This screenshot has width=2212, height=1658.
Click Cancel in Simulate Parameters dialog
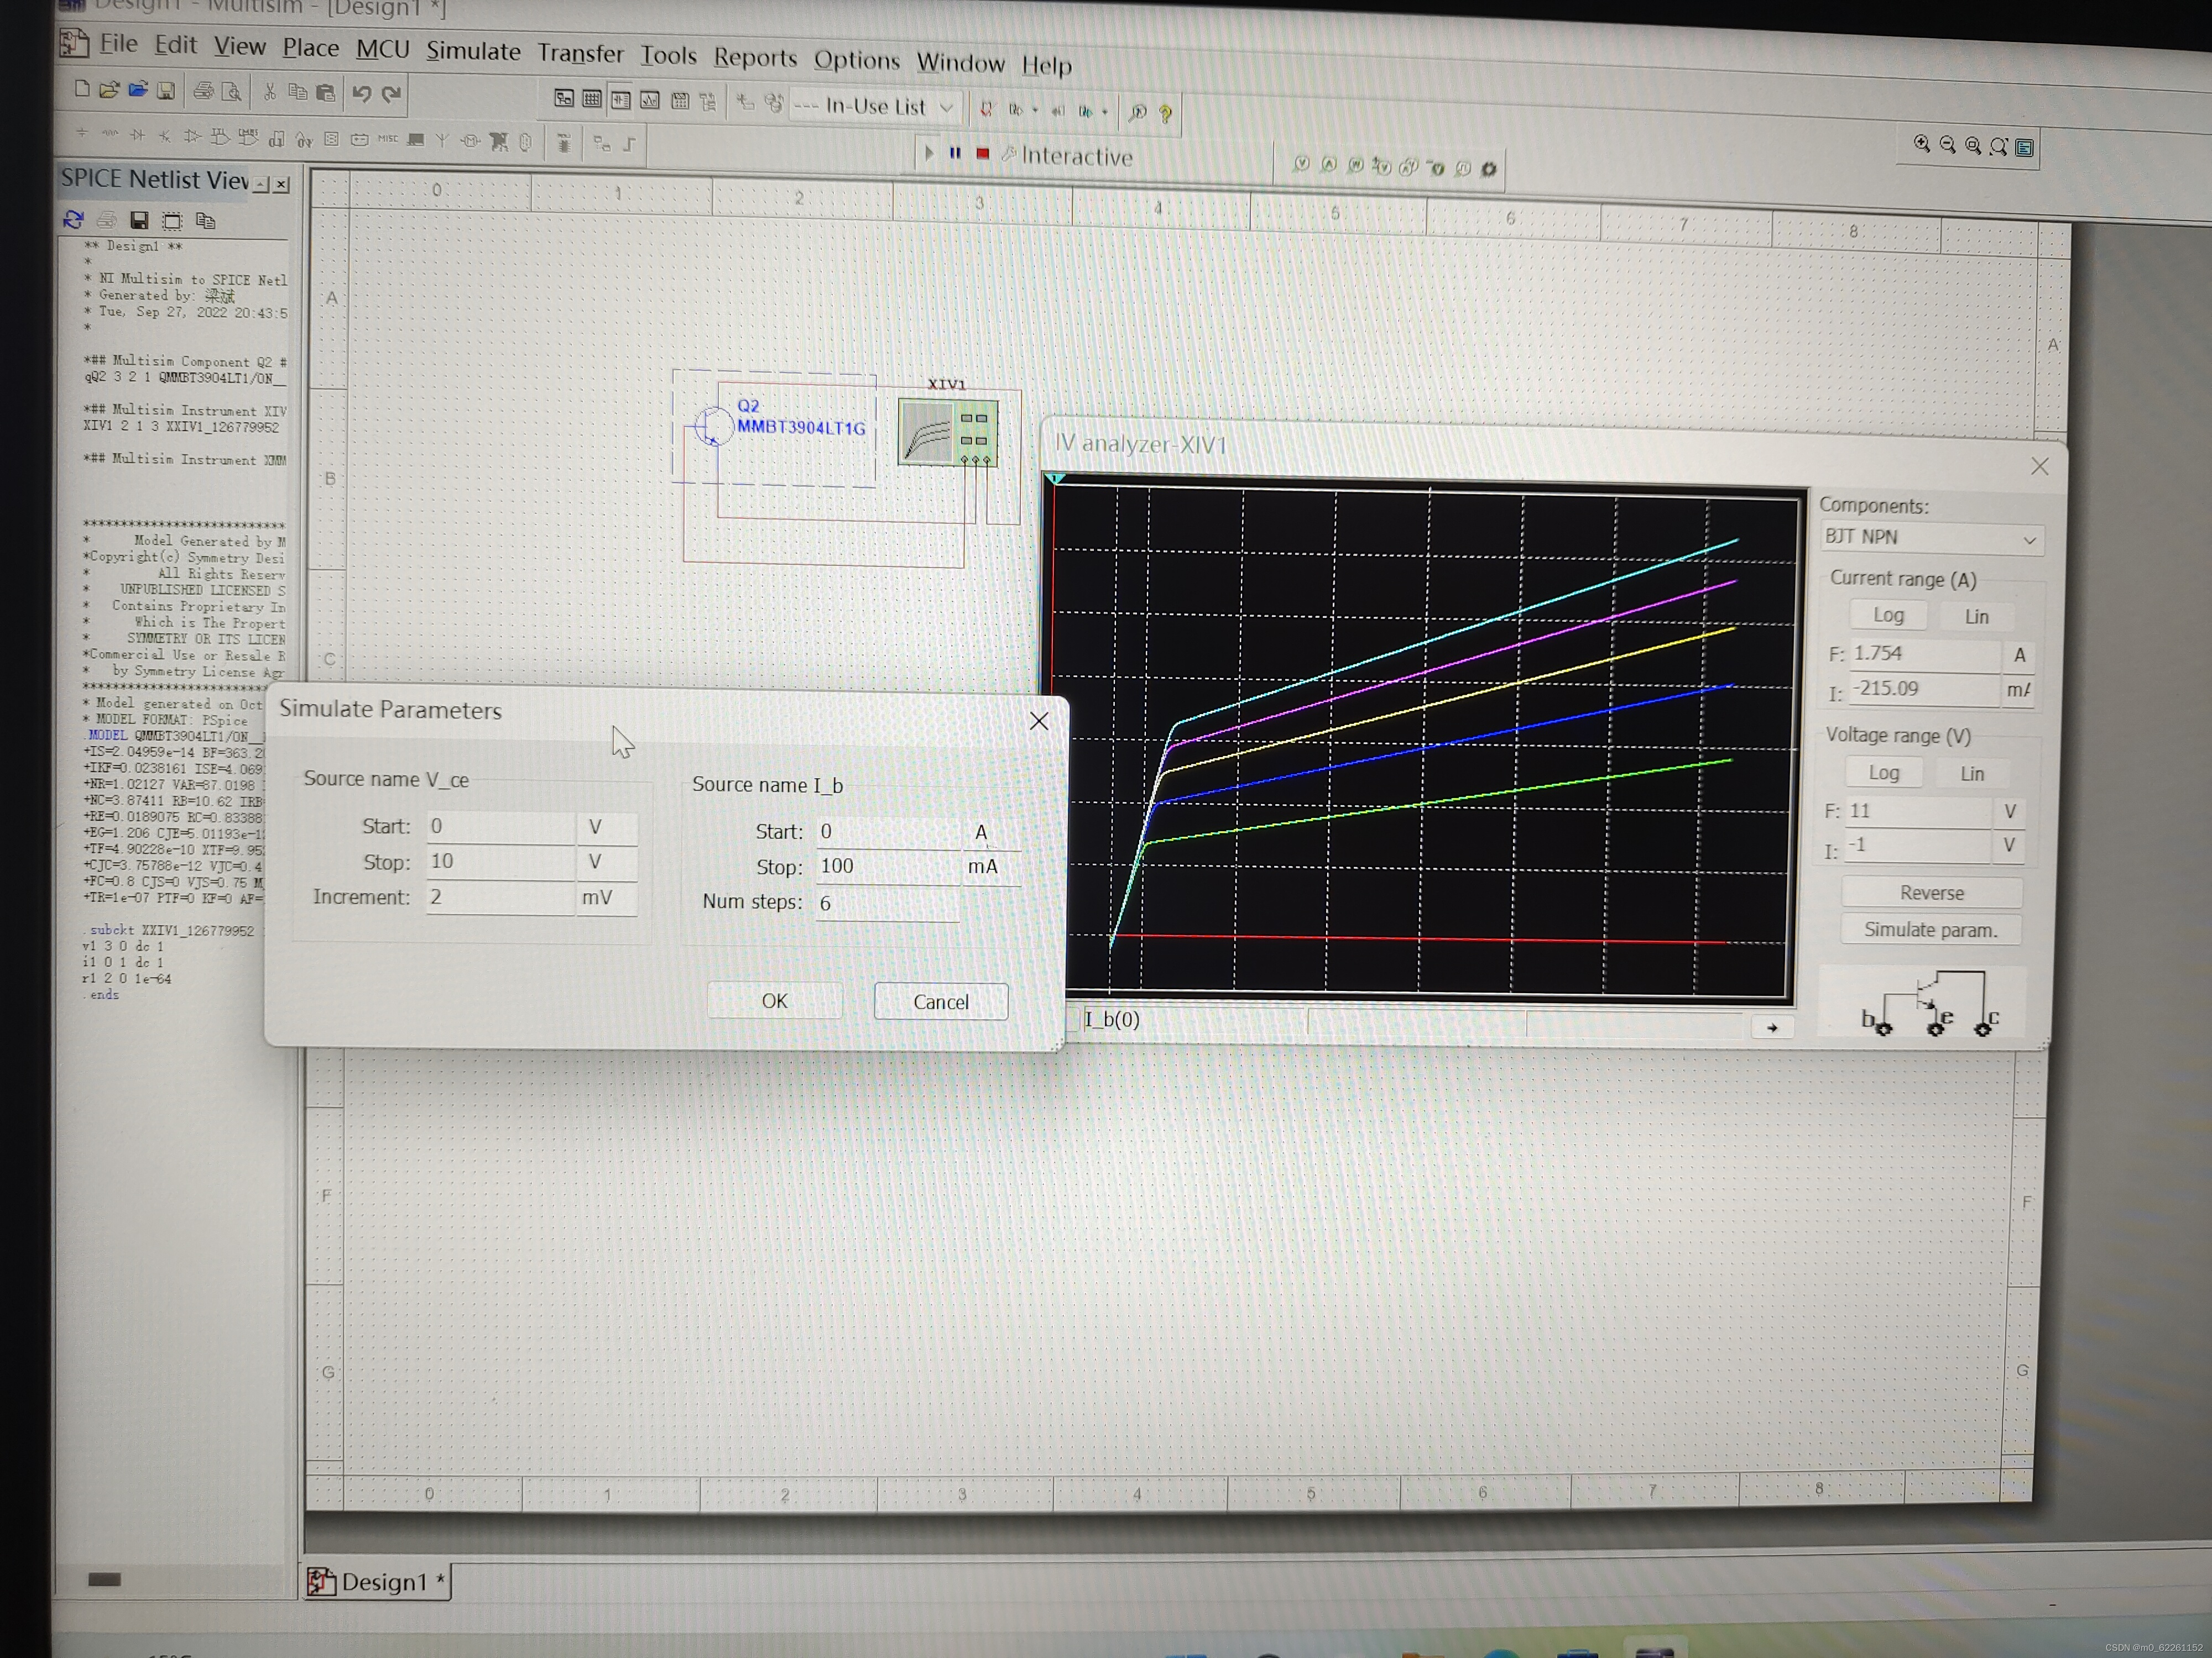tap(941, 1001)
